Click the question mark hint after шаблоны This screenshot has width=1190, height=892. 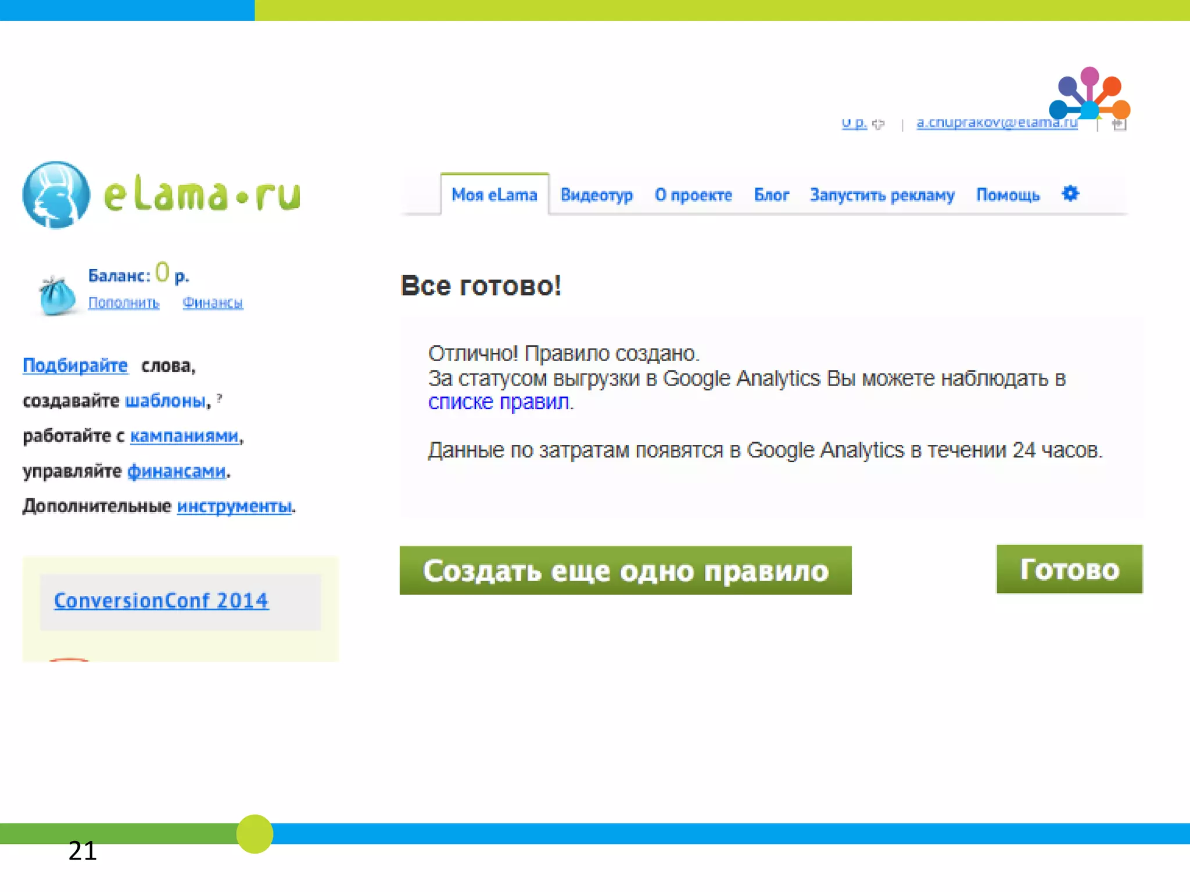coord(219,398)
